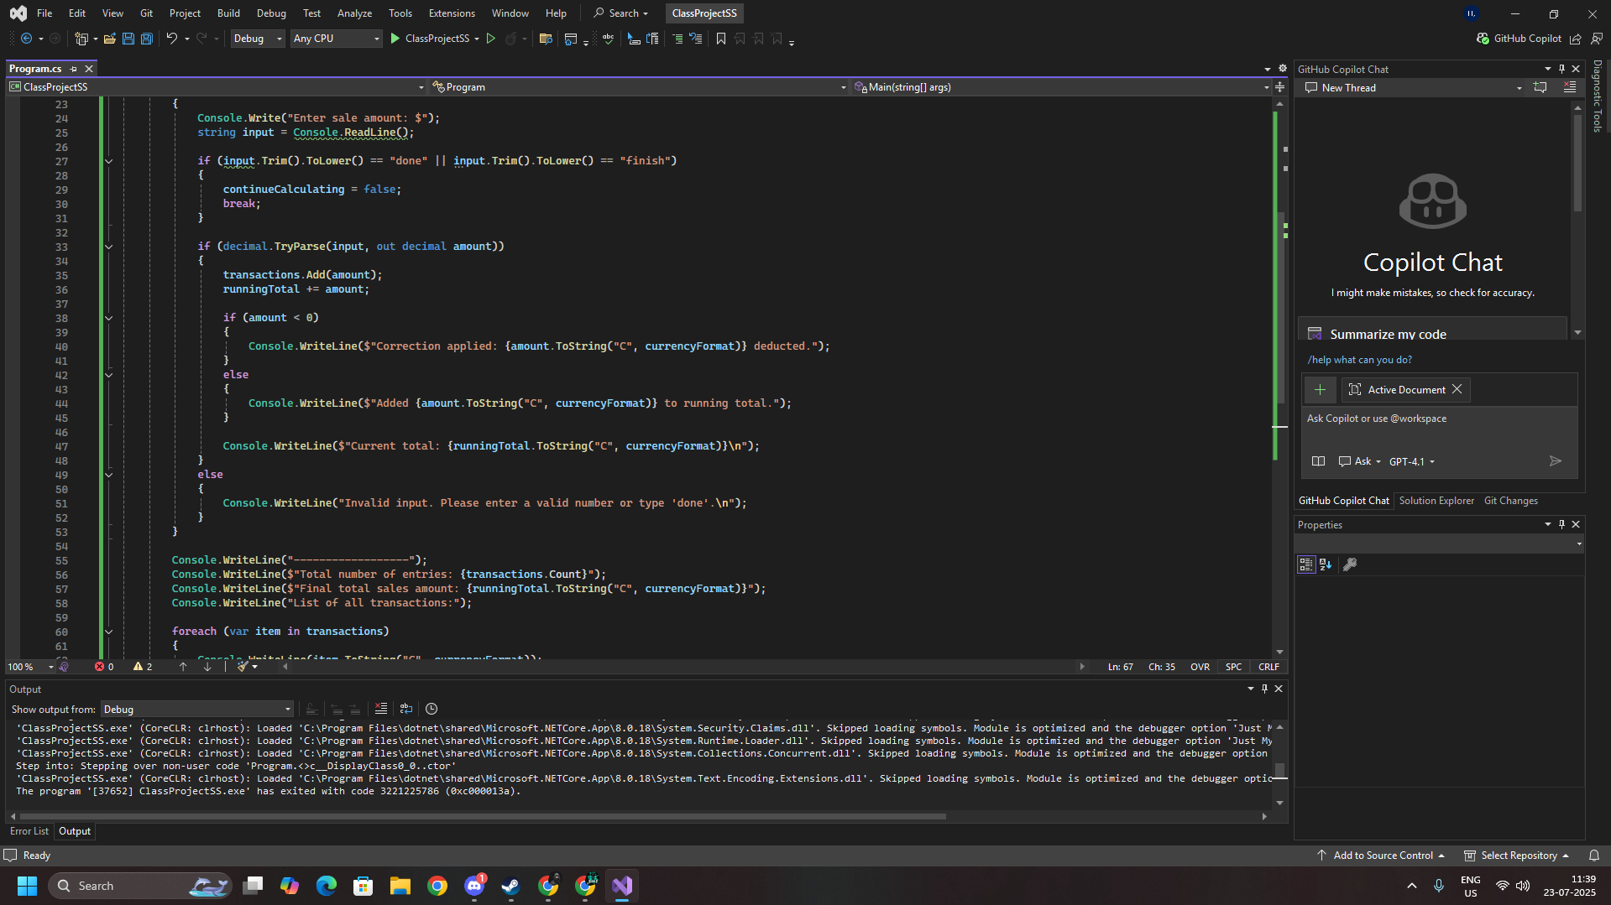Screen dimensions: 1611x905
Task: Click the Save Program.cs toolbar icon
Action: (128, 39)
